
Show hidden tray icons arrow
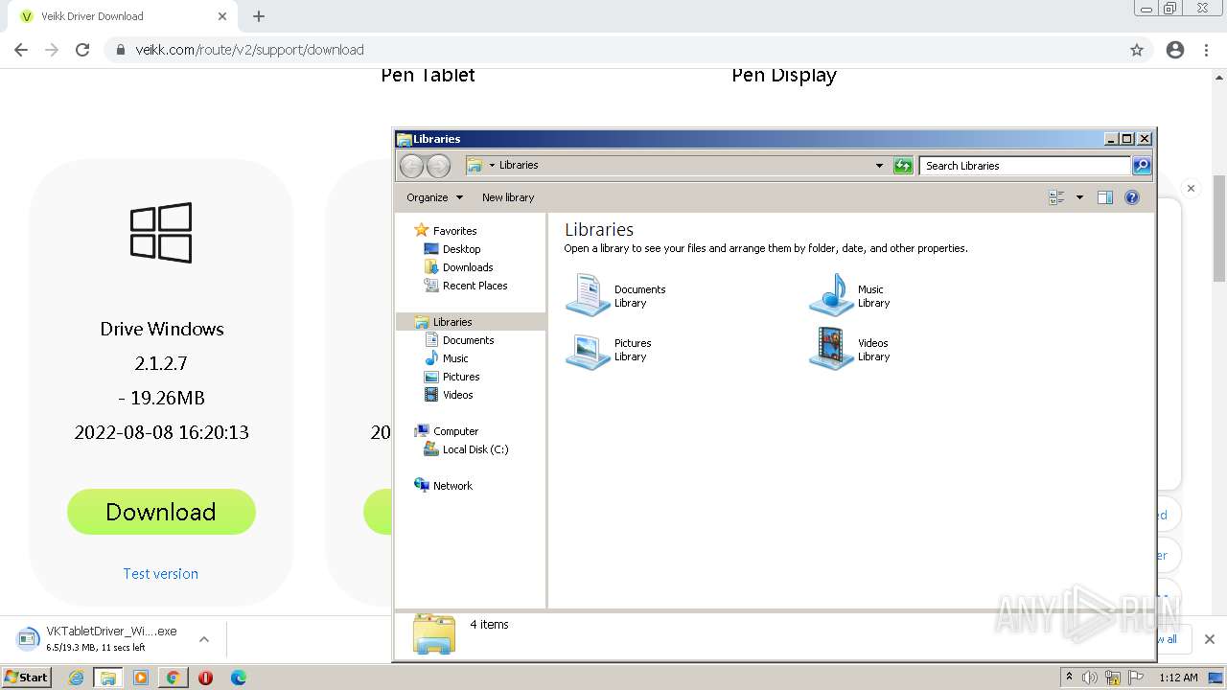click(x=1069, y=678)
